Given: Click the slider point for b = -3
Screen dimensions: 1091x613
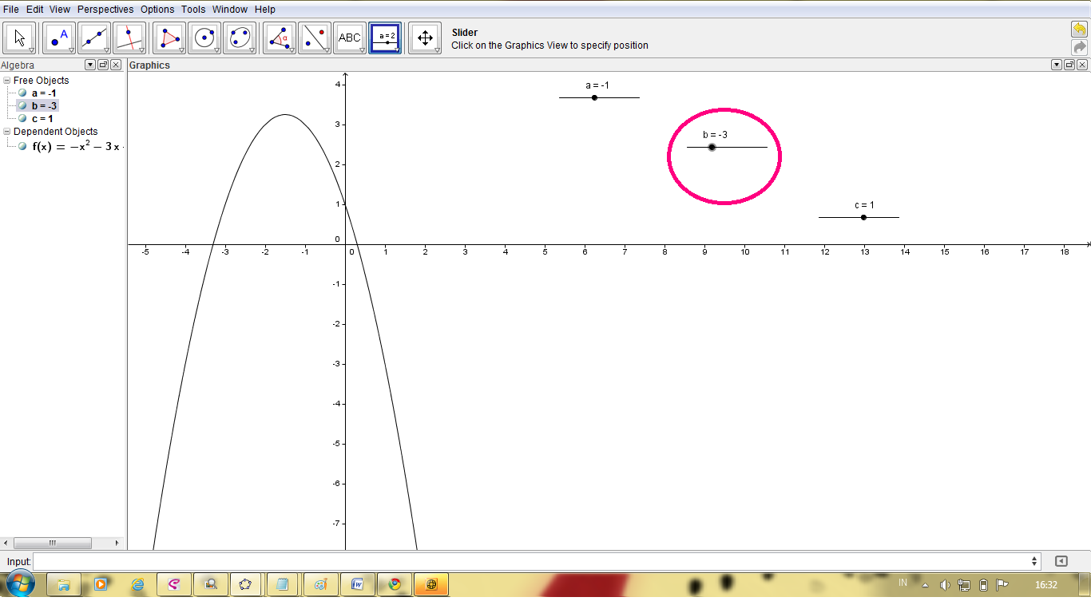Looking at the screenshot, I should 712,147.
